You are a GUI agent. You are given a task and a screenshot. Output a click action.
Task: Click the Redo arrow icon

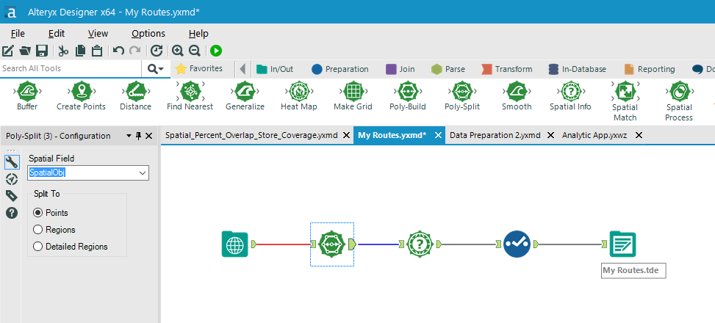click(135, 51)
